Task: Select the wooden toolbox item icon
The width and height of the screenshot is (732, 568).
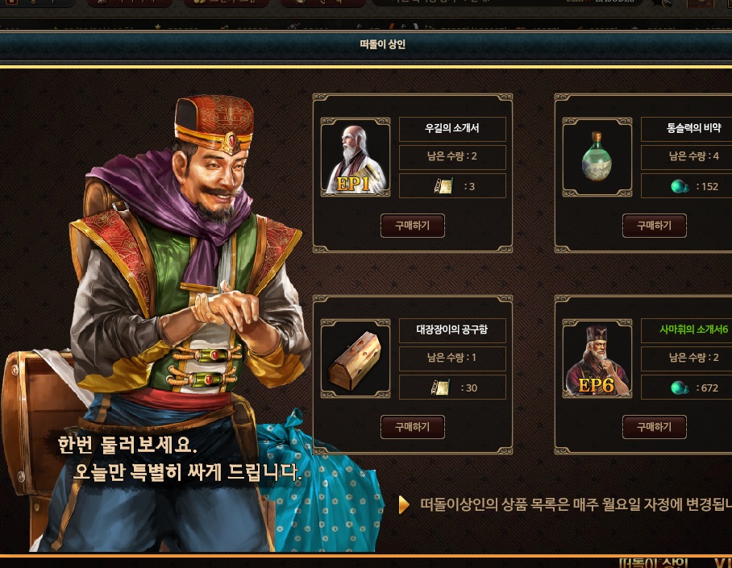Action: coord(356,359)
